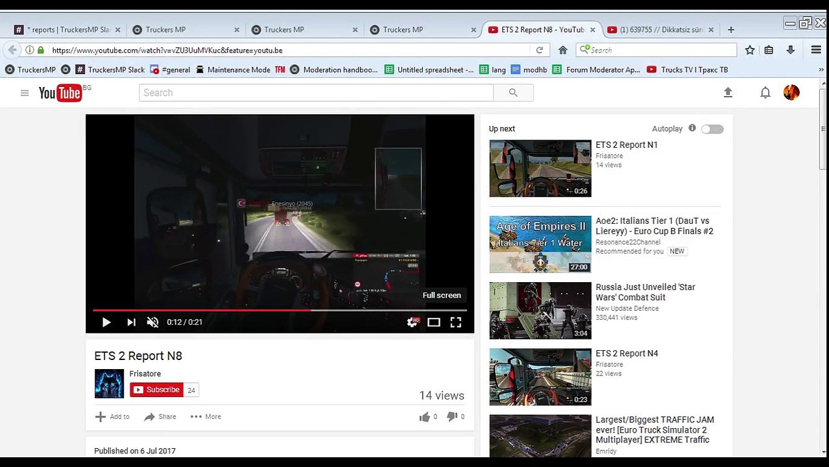
Task: Bookmark this page star icon
Action: tap(750, 50)
